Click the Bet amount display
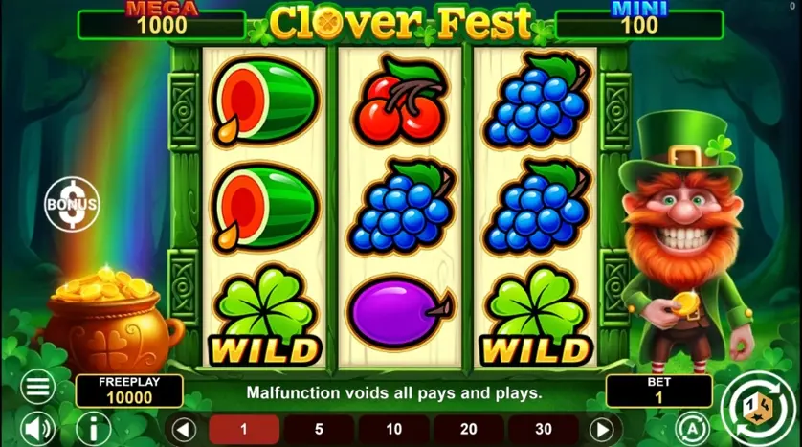This screenshot has width=802, height=447. coord(658,391)
